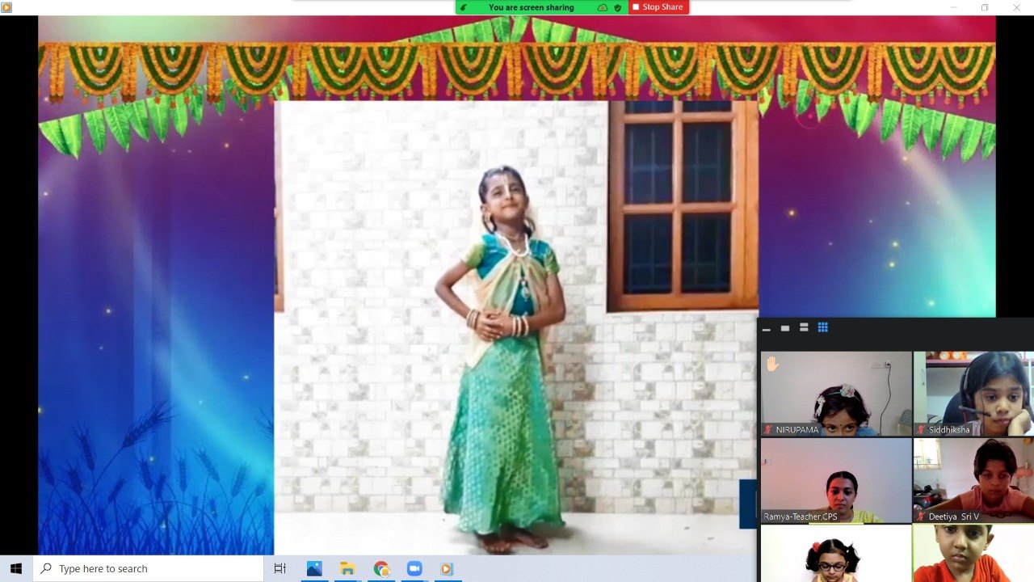The height and width of the screenshot is (582, 1034).
Task: Open the Photos app from taskbar
Action: (314, 569)
